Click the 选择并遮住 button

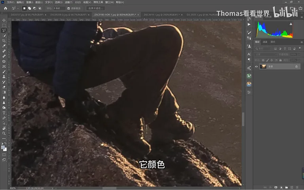tap(95, 8)
